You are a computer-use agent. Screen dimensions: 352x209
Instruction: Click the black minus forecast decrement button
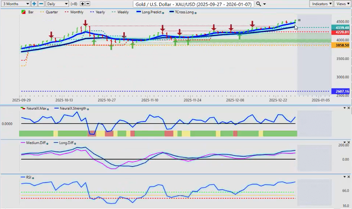pos(88,4)
